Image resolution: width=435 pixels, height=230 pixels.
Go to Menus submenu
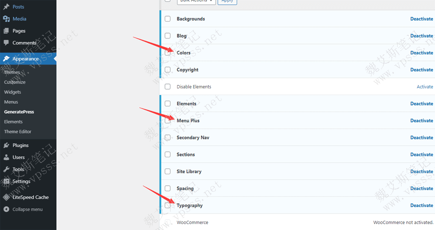coord(11,102)
